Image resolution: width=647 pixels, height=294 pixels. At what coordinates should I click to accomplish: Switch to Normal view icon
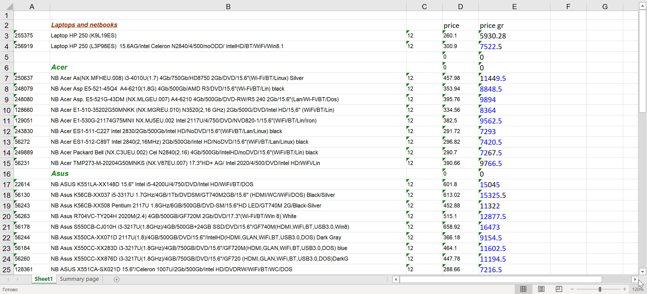(x=523, y=289)
